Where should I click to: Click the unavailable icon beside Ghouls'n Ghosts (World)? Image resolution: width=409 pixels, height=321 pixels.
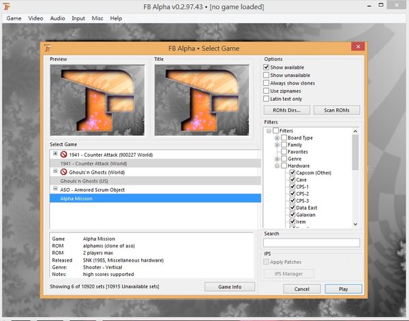63,172
